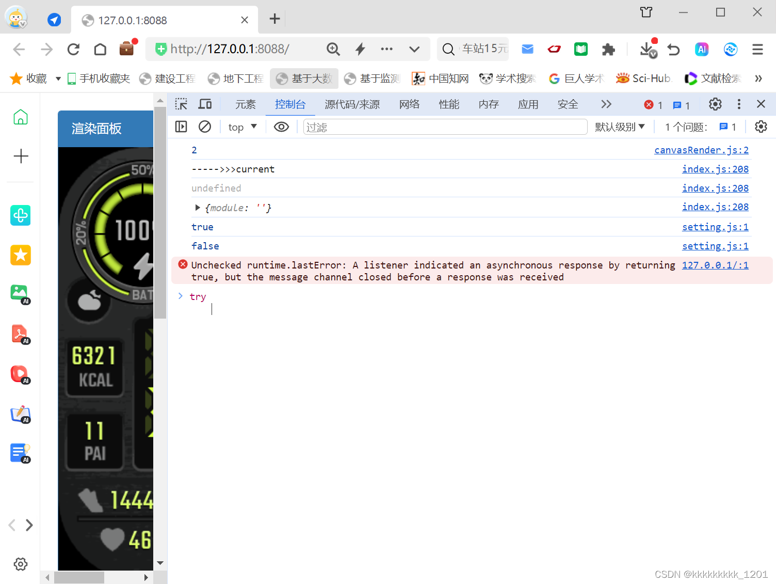Click sidebar green home icon

[21, 117]
